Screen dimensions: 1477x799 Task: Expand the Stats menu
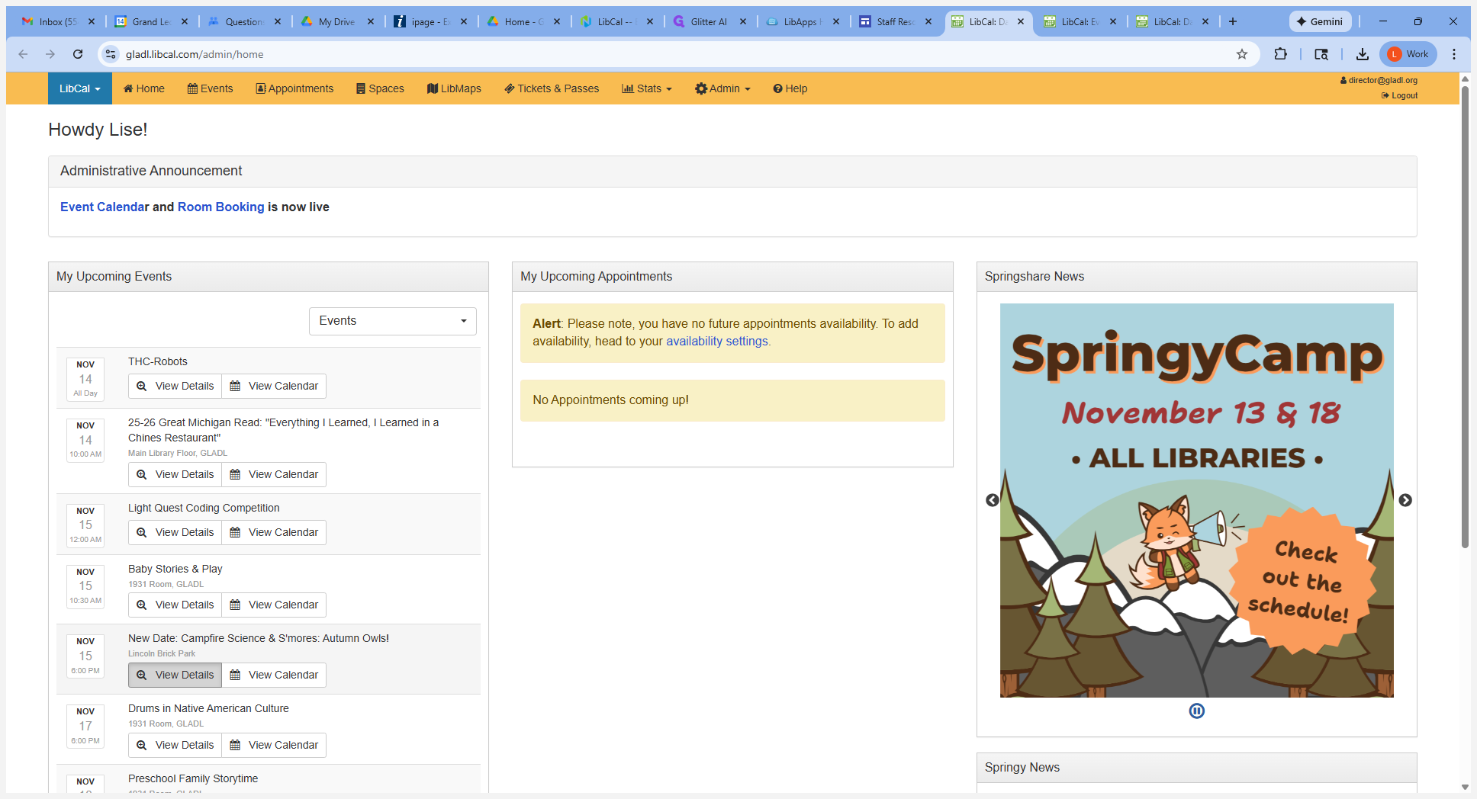coord(647,88)
